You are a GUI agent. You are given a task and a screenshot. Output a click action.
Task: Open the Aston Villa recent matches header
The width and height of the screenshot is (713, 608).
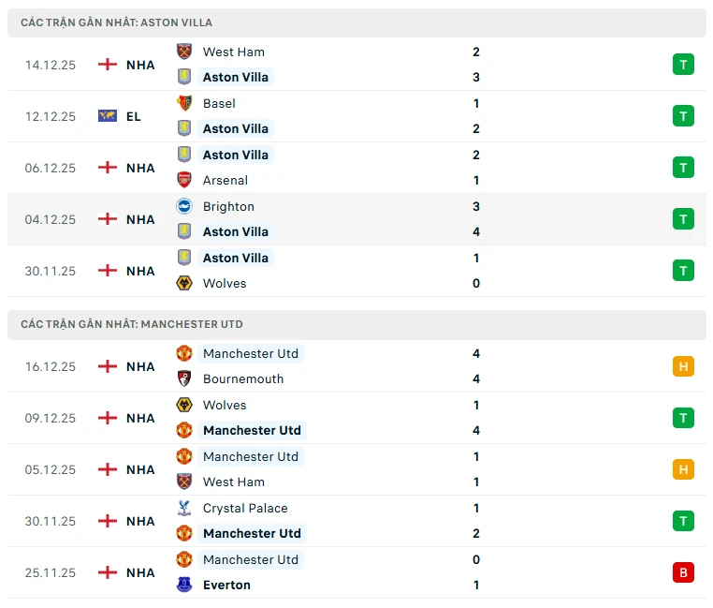(x=117, y=22)
